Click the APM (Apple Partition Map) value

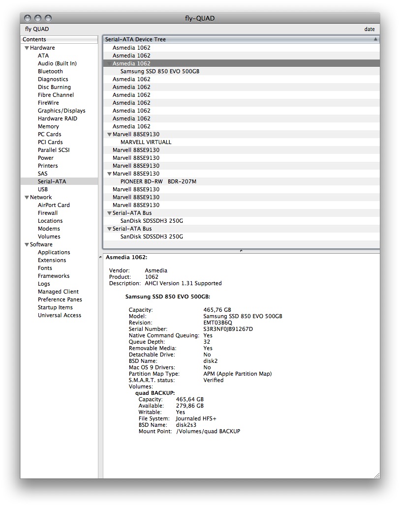tap(237, 374)
